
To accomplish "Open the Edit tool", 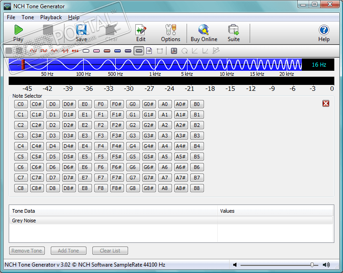I will point(141,33).
